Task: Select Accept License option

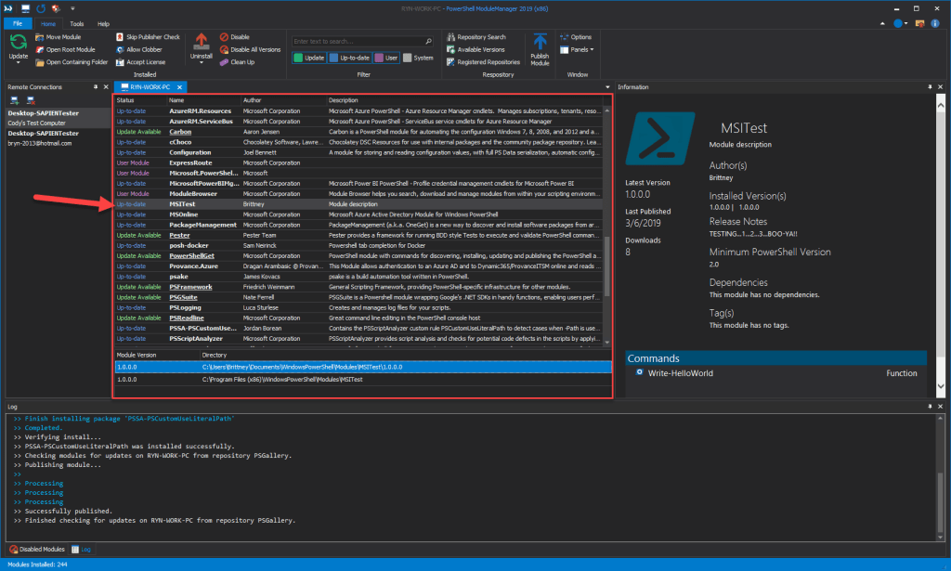Action: 141,62
